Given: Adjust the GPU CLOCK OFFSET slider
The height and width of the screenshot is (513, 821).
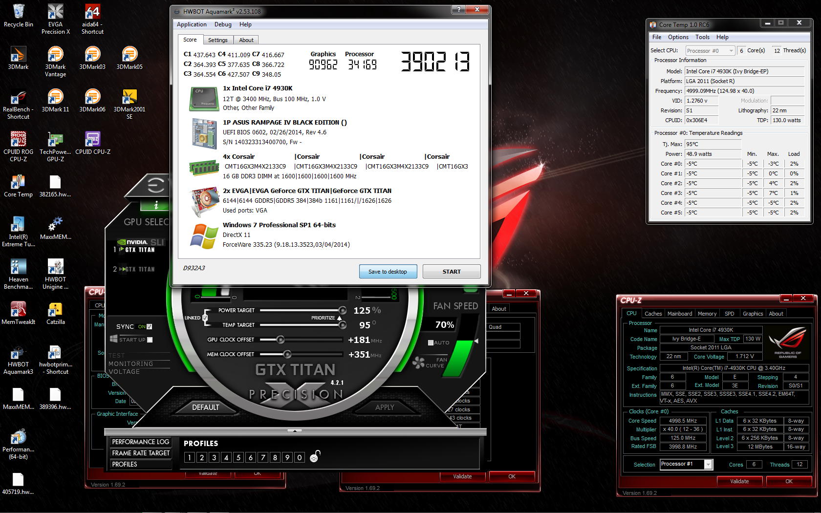Looking at the screenshot, I should (x=281, y=340).
